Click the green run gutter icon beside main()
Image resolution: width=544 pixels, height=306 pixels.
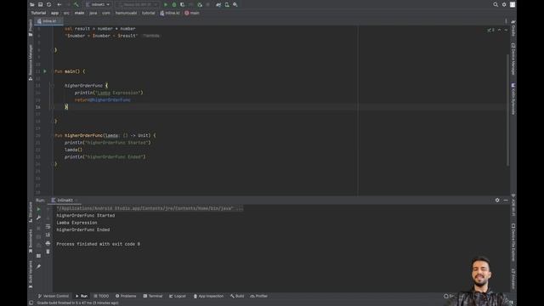(45, 71)
